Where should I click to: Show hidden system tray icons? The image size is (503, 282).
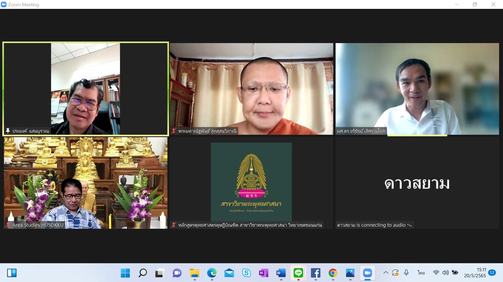(x=386, y=273)
